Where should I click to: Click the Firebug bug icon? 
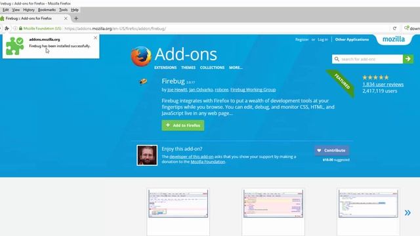143,81
